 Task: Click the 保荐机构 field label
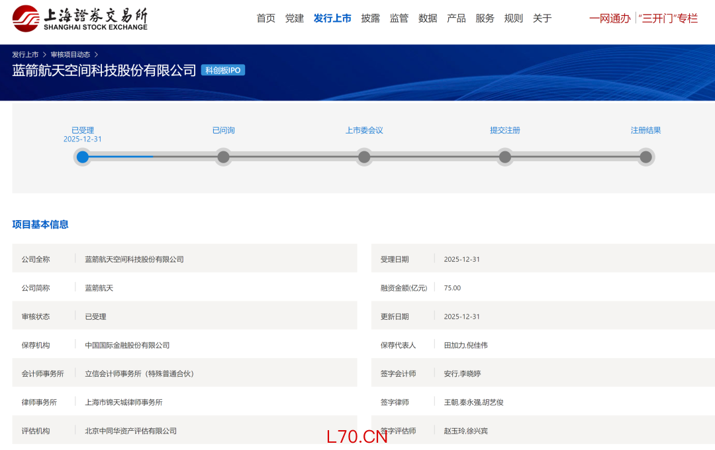pyautogui.click(x=36, y=346)
